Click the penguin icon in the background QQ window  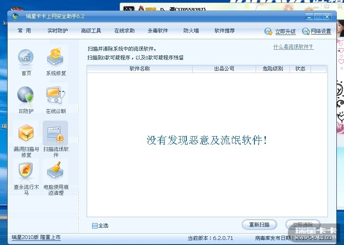pos(141,8)
